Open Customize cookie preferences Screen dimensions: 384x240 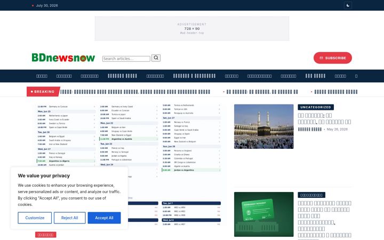coord(35,218)
